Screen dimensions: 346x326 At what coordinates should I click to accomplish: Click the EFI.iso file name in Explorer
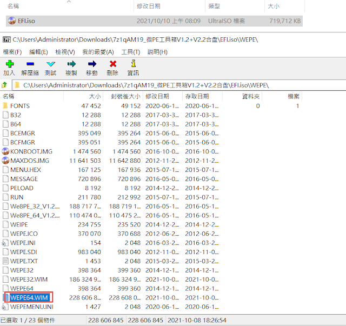26,21
